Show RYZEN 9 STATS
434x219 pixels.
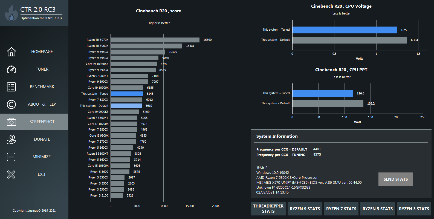click(x=305, y=209)
